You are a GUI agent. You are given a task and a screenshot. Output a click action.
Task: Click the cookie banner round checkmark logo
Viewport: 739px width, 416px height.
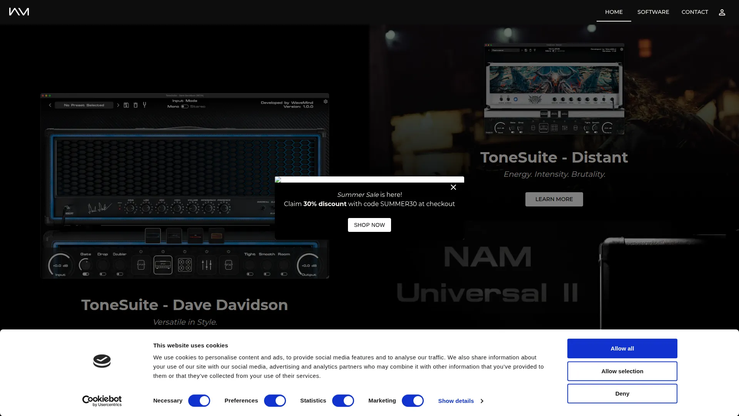point(102,361)
